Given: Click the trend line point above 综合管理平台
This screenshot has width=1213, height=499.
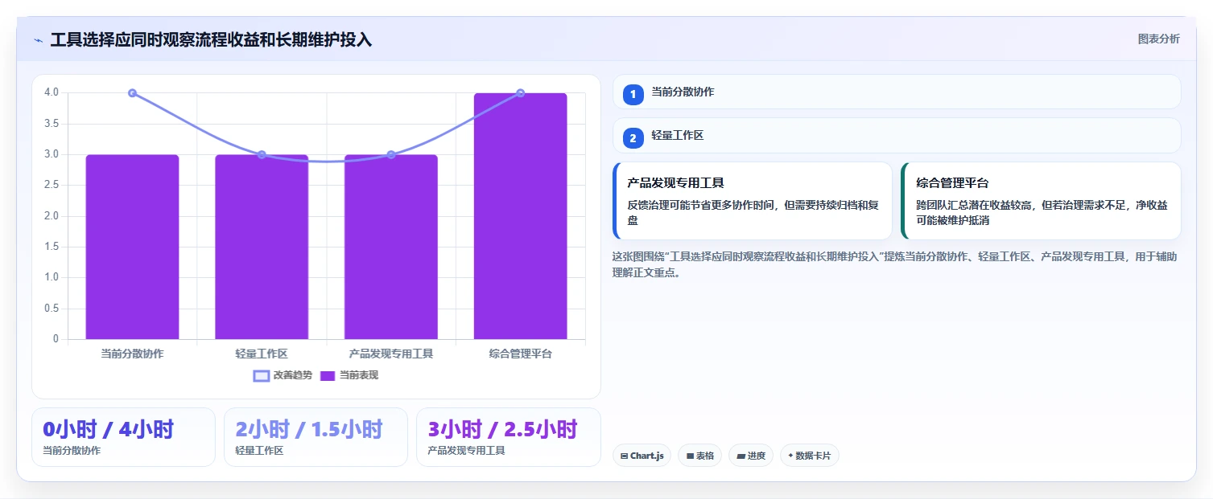Looking at the screenshot, I should pos(521,93).
